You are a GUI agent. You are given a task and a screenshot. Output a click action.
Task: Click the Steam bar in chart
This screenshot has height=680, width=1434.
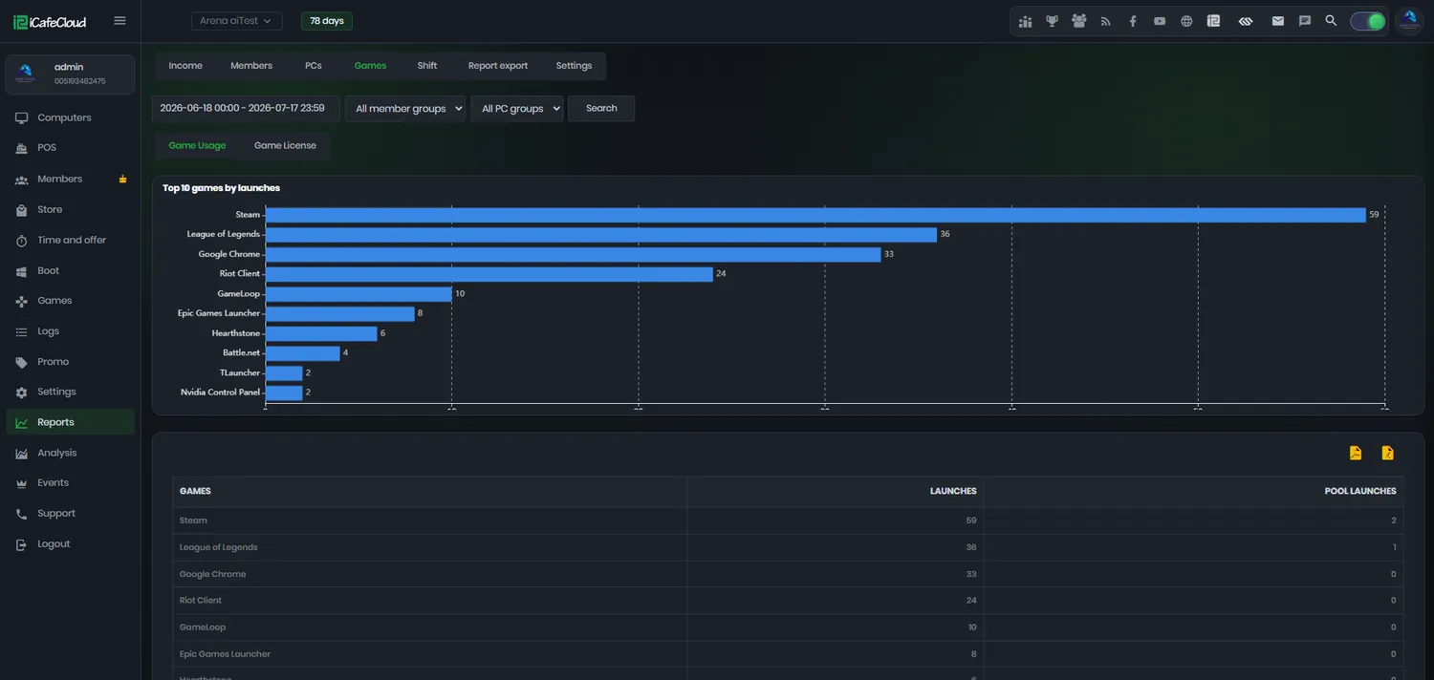point(815,215)
